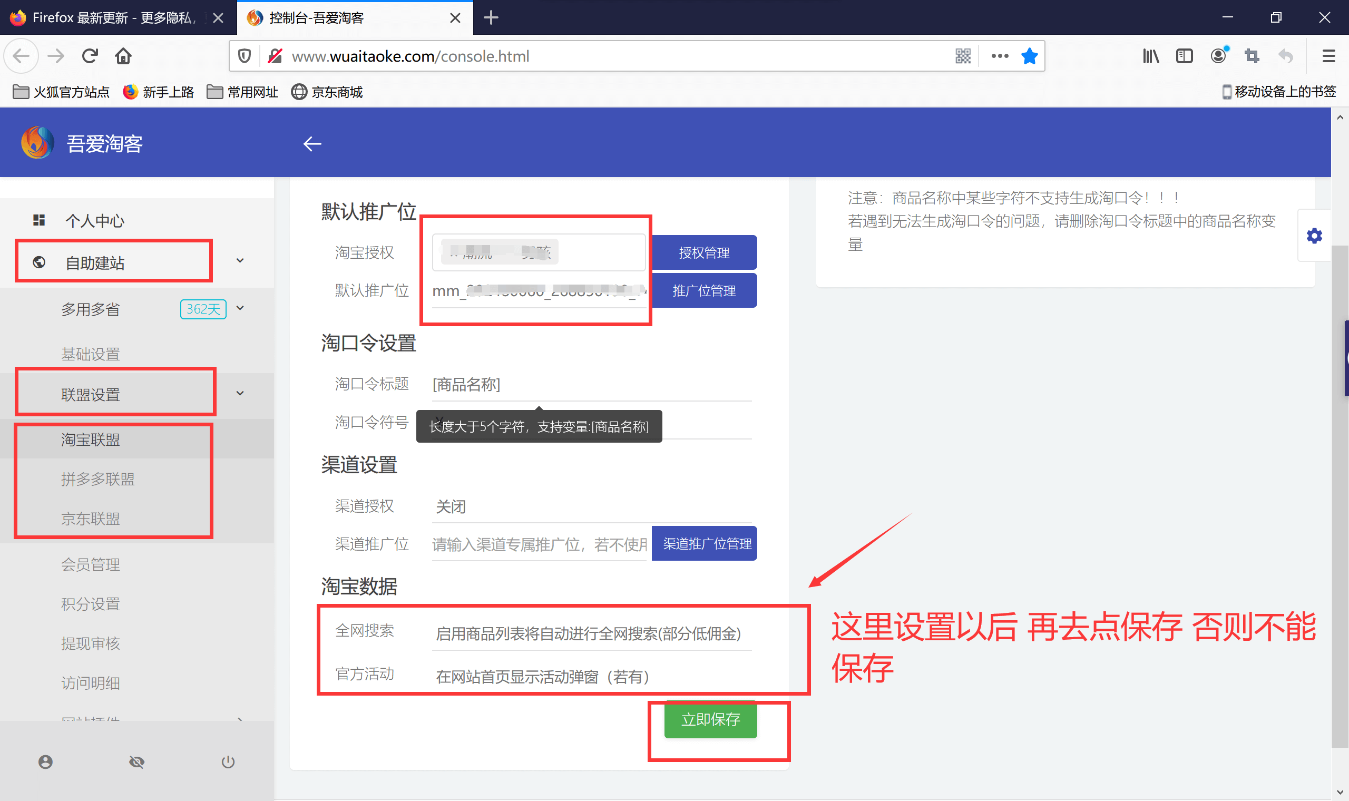
Task: Toggle the crossed-eye visibility icon in sidebar footer
Action: (x=136, y=761)
